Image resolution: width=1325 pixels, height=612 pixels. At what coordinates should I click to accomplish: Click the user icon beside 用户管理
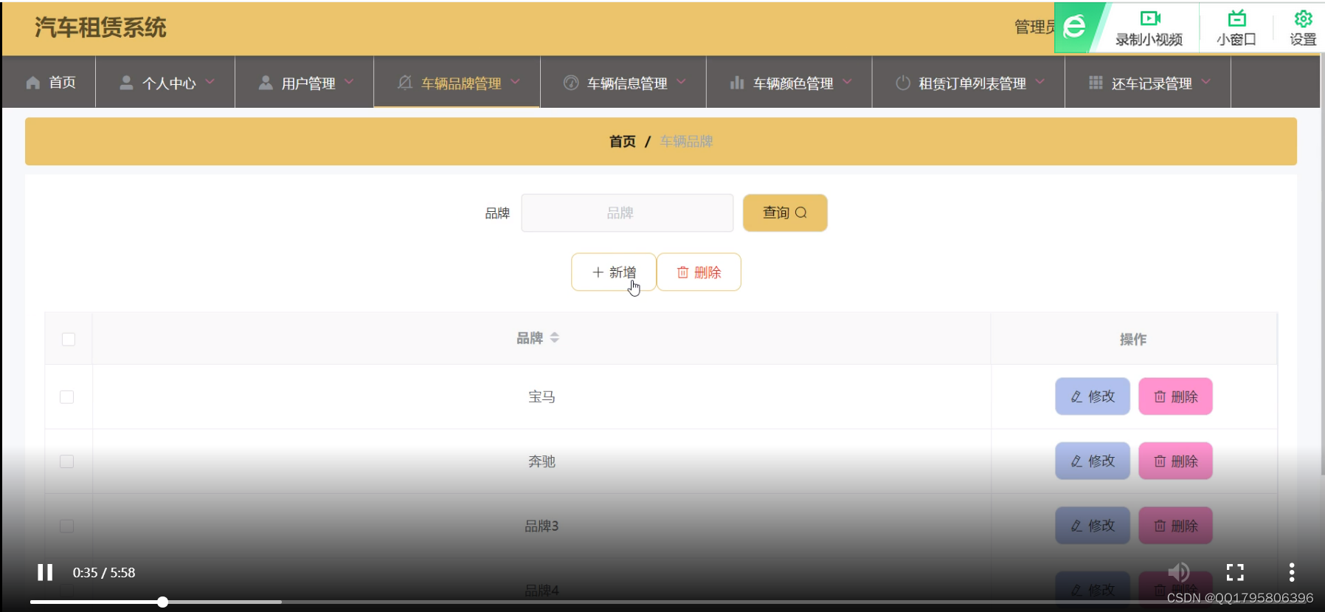[x=266, y=83]
